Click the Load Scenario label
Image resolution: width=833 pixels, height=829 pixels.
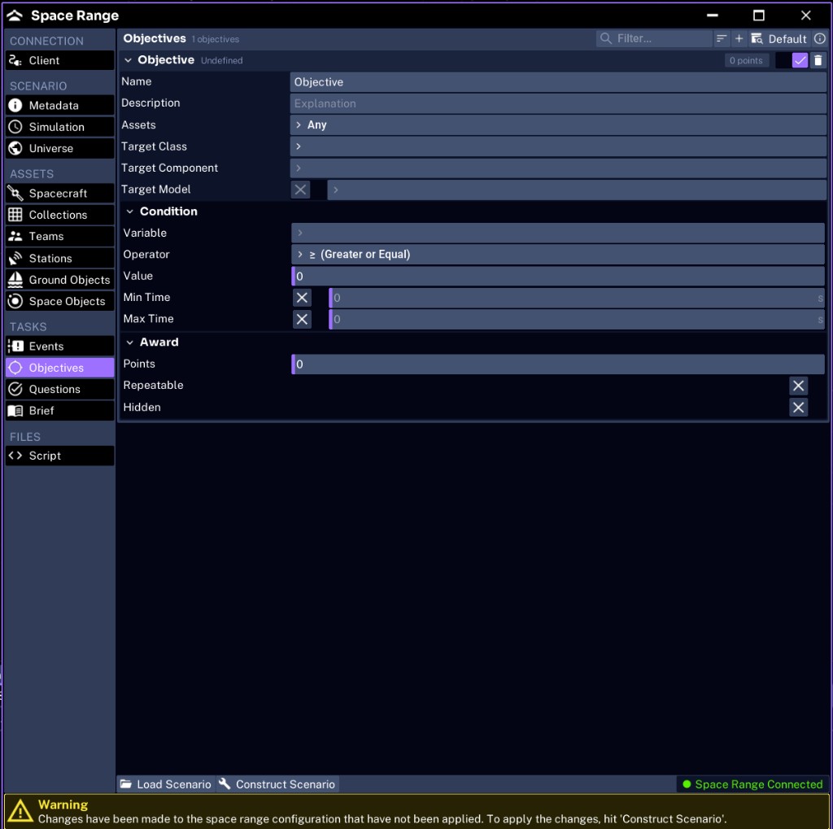(174, 784)
